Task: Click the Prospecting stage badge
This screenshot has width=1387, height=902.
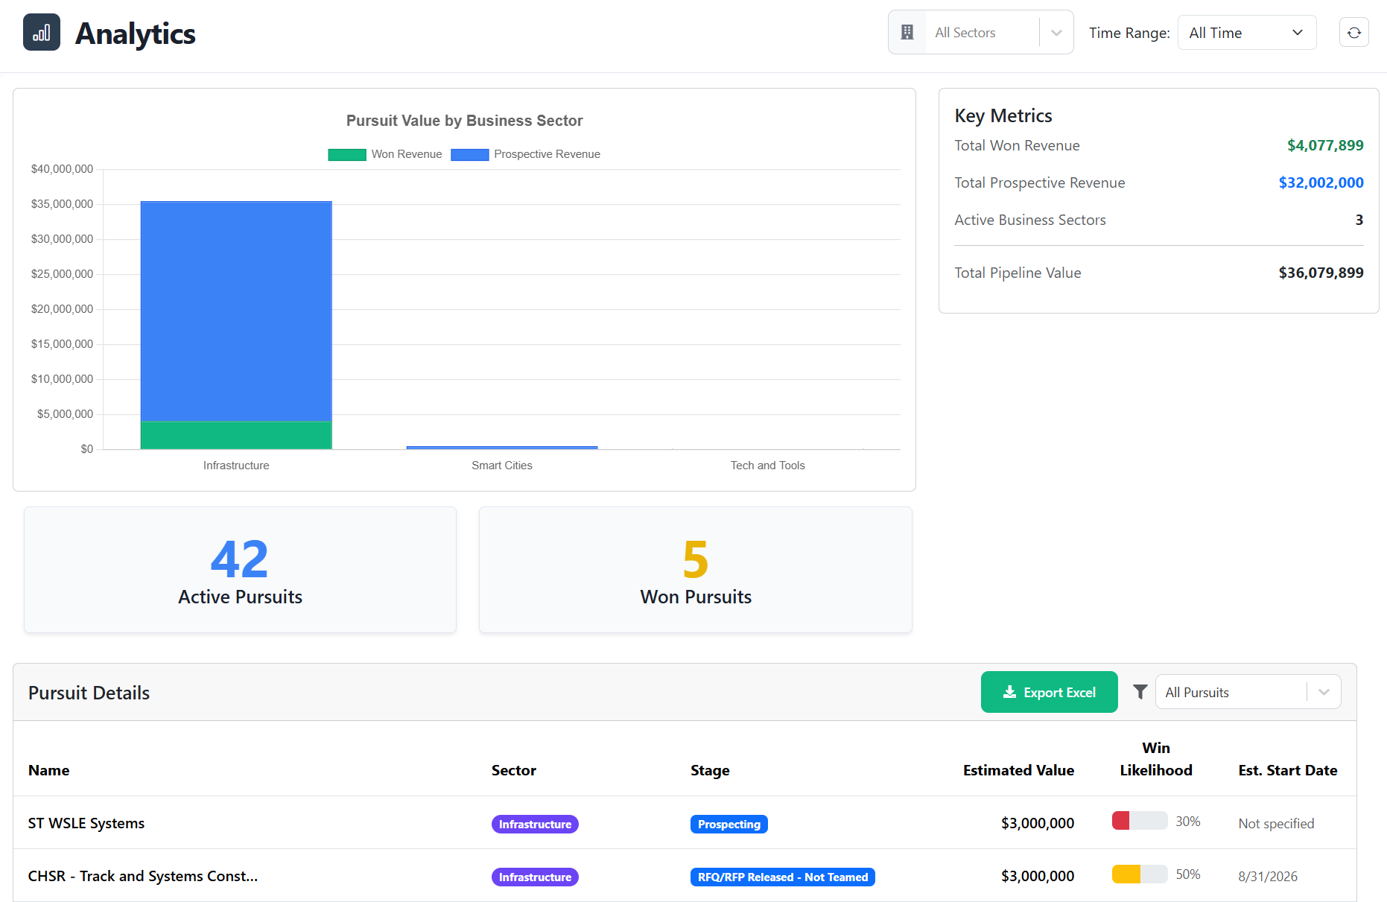Action: click(729, 824)
